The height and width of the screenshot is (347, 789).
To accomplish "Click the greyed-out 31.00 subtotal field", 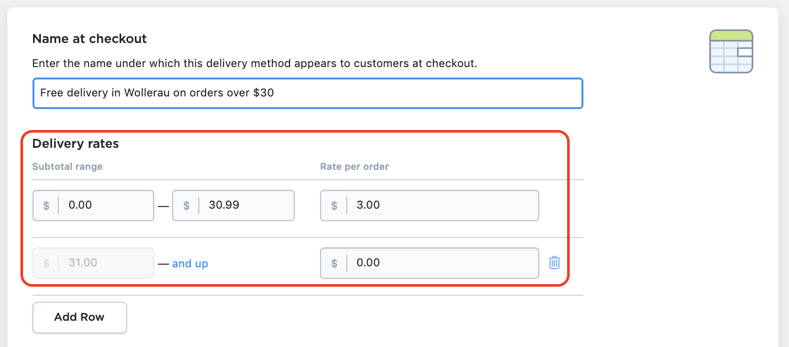I will [x=93, y=263].
